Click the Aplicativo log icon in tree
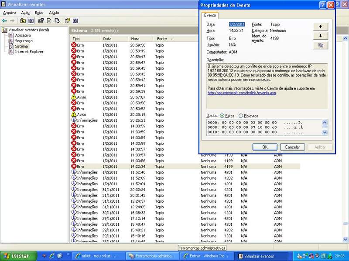This screenshot has width=349, height=261. tap(11, 35)
